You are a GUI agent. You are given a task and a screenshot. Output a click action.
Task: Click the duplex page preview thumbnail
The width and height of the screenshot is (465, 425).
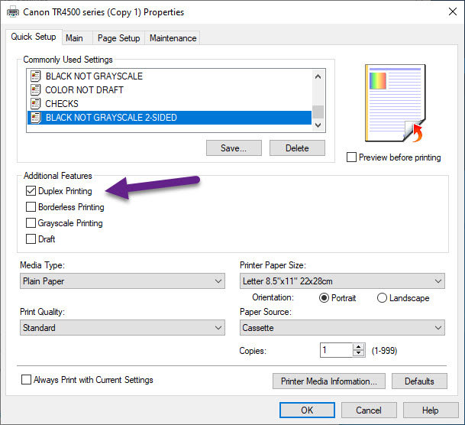pyautogui.click(x=396, y=103)
